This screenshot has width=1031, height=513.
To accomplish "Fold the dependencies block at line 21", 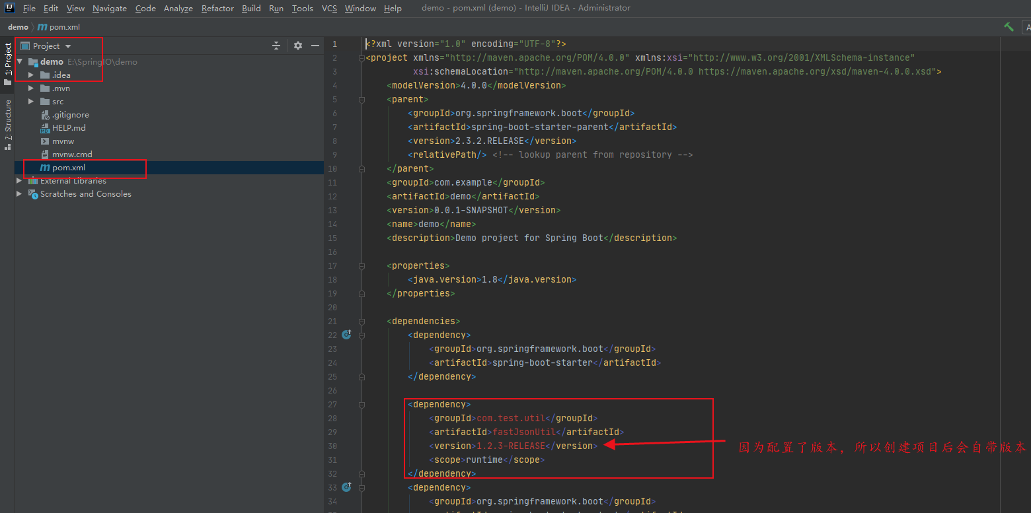I will [x=362, y=322].
